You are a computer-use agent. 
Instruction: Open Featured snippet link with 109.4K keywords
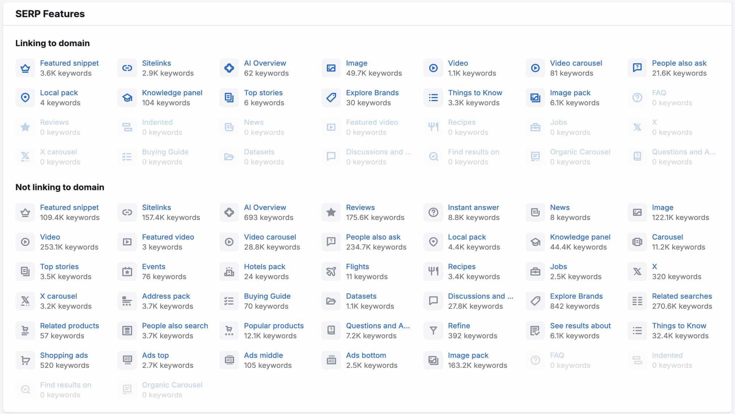(x=69, y=207)
